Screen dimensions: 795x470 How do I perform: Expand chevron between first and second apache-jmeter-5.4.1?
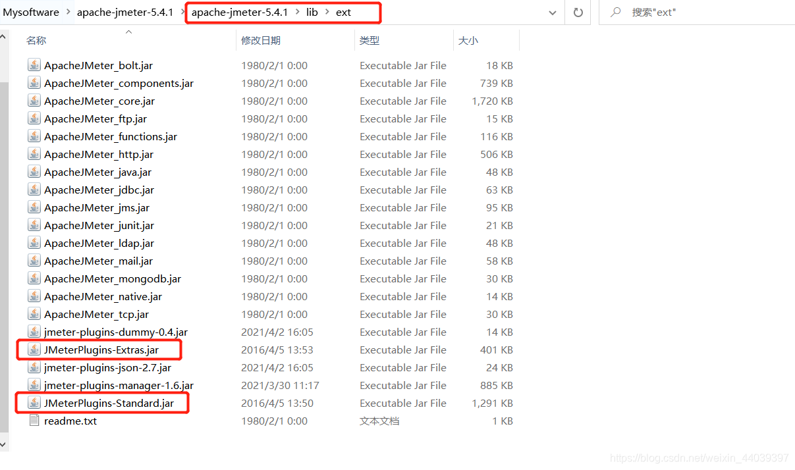(182, 13)
